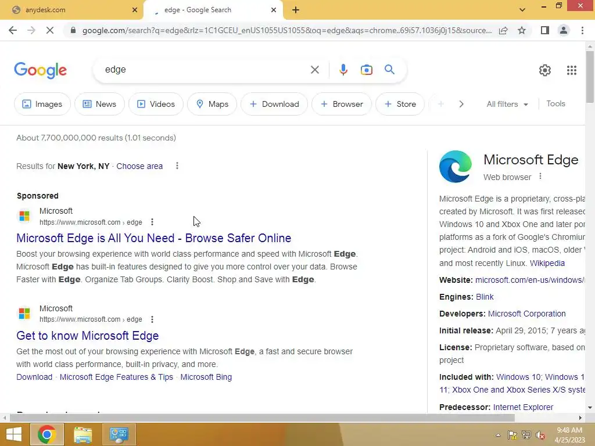Image resolution: width=595 pixels, height=446 pixels.
Task: Open File Explorer from taskbar
Action: coord(83,434)
